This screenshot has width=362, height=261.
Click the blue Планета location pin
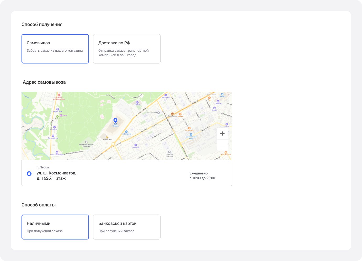pyautogui.click(x=115, y=120)
